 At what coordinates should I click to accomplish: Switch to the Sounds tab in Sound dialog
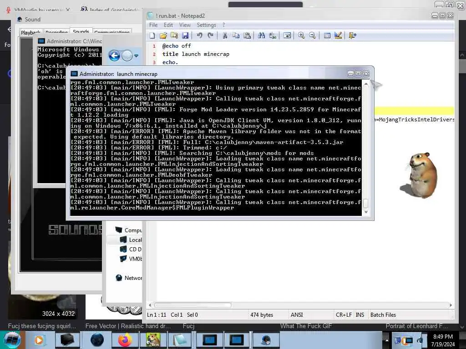pyautogui.click(x=81, y=31)
